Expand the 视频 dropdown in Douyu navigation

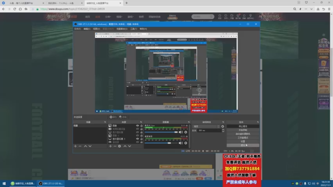point(119,17)
